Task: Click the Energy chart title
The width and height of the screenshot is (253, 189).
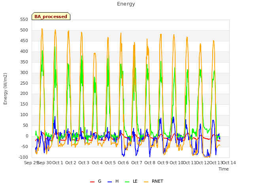Action: [x=126, y=4]
